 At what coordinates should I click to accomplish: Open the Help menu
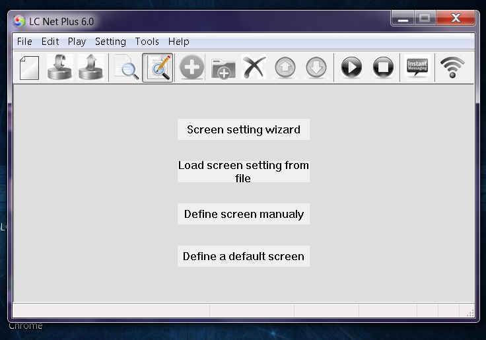point(178,42)
